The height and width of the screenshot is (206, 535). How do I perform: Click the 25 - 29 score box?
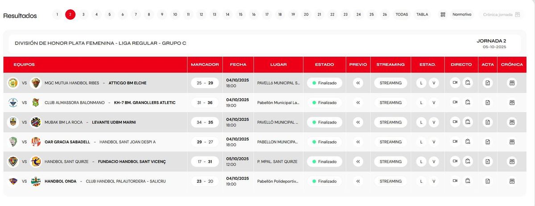pos(205,83)
